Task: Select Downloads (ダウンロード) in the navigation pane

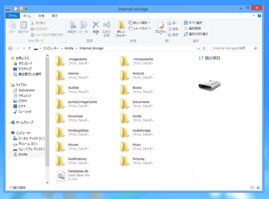Action: click(x=23, y=64)
